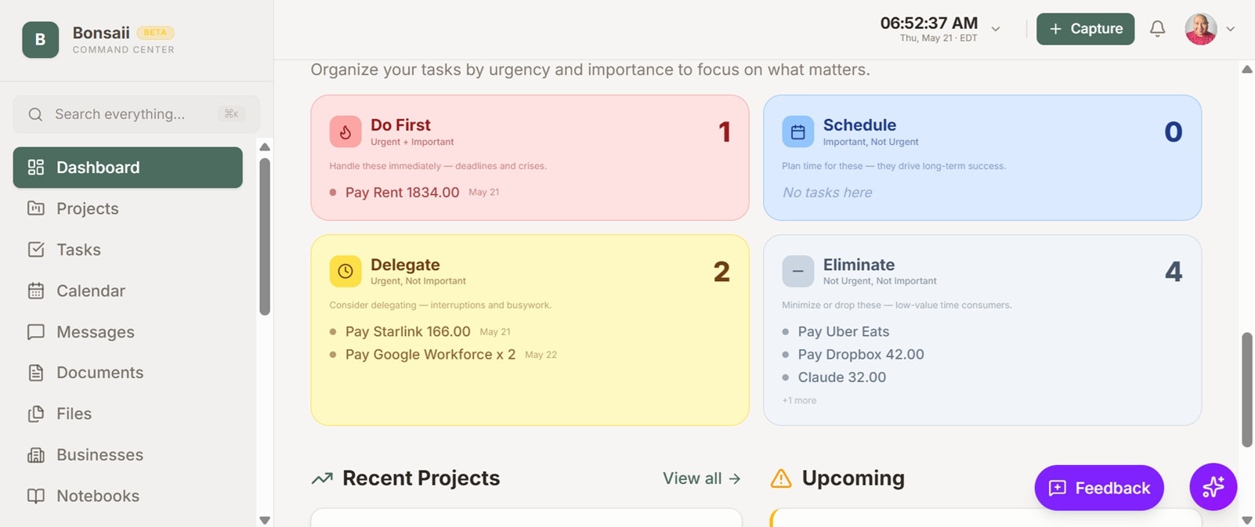Click the Feedback button

[1098, 488]
